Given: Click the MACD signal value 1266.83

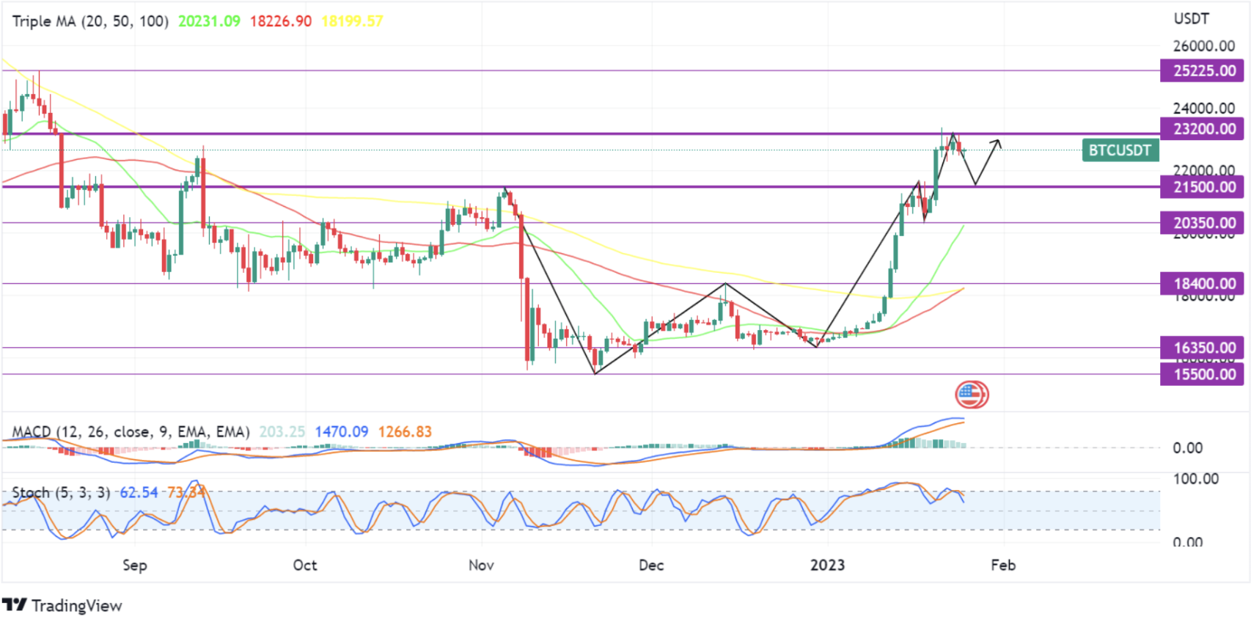Looking at the screenshot, I should (405, 432).
